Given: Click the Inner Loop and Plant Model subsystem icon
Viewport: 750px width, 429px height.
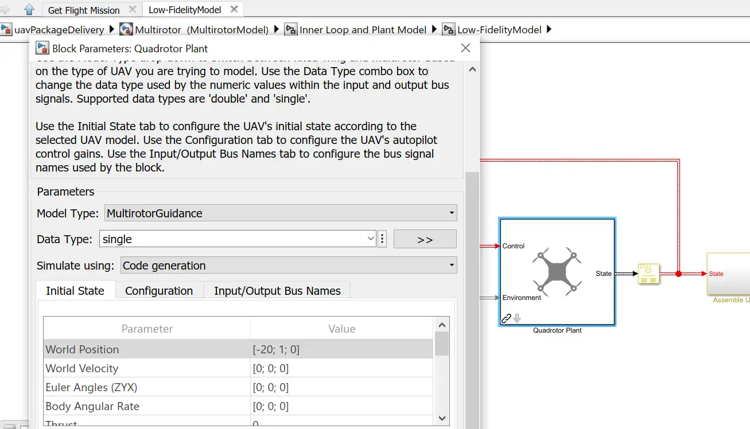Looking at the screenshot, I should (x=291, y=29).
